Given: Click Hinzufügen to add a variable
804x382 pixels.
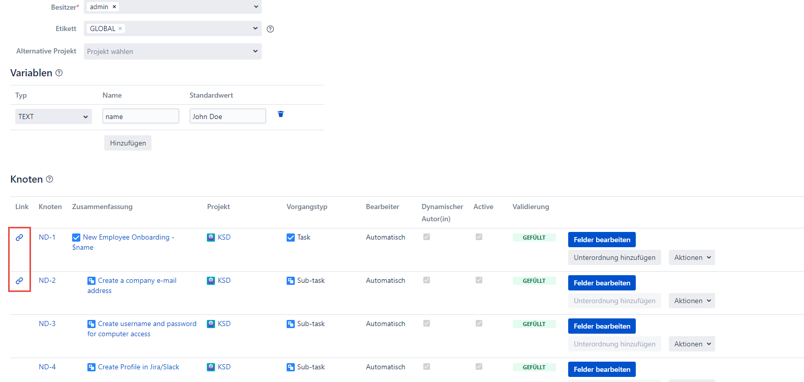Looking at the screenshot, I should [x=128, y=143].
